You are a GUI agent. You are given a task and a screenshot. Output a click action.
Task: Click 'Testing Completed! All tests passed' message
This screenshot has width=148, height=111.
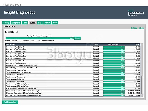[x=39, y=36]
